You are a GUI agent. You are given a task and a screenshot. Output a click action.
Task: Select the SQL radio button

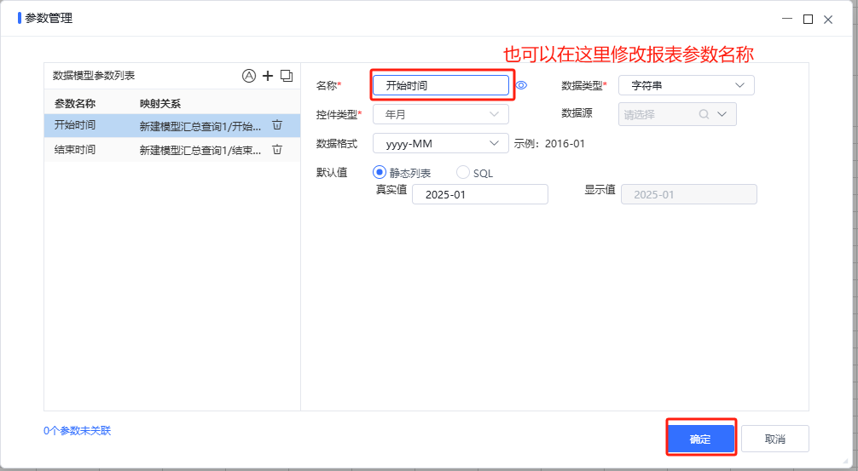463,172
